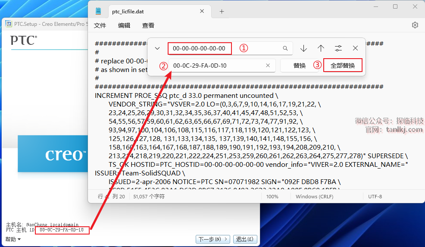Image resolution: width=425 pixels, height=247 pixels.
Task: Click the VENDOR_STRING line in editor
Action: (x=215, y=104)
